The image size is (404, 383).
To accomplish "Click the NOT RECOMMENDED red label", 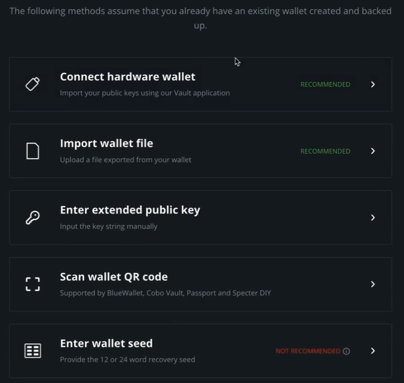I will pyautogui.click(x=308, y=351).
